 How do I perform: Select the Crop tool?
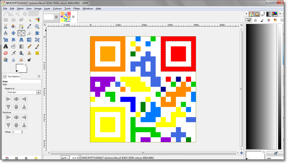[x=29, y=33]
